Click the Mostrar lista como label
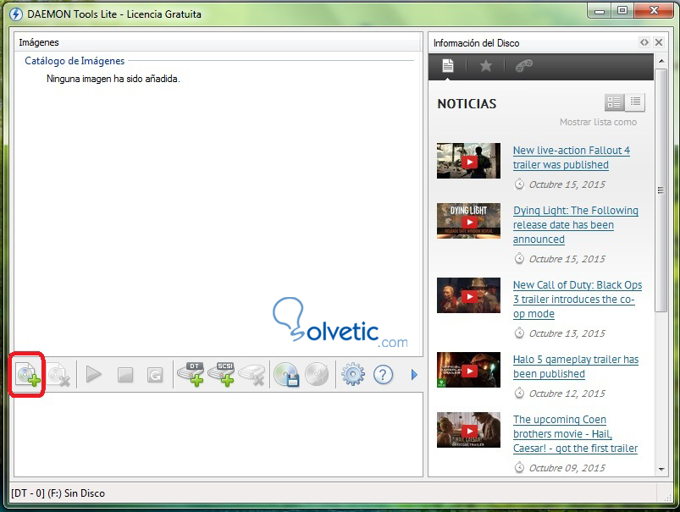 pos(598,122)
